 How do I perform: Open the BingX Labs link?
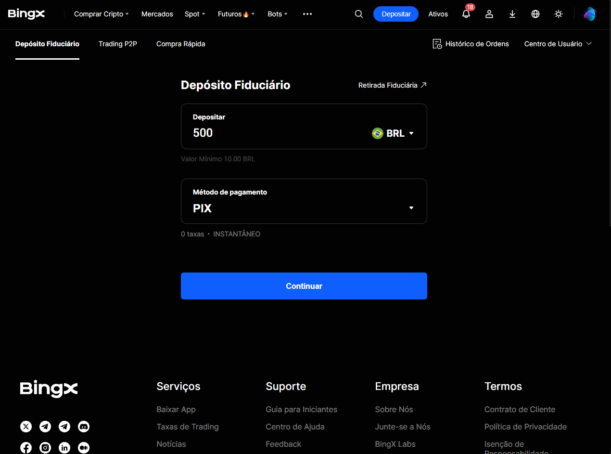pyautogui.click(x=395, y=444)
